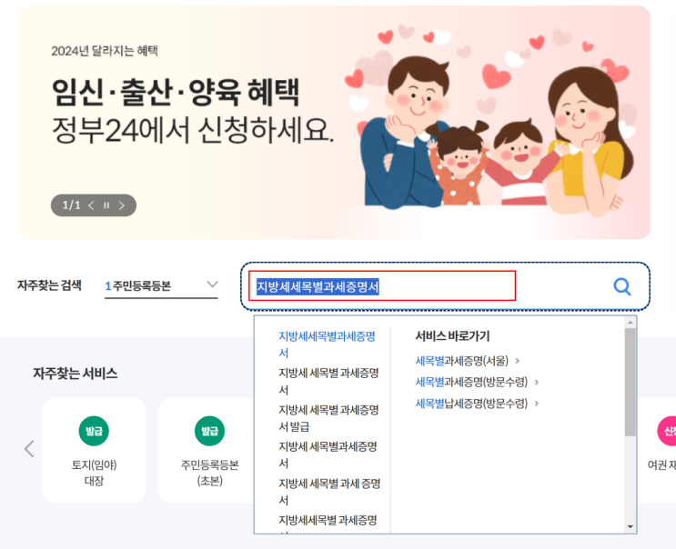Click the suggestion list scrollbar thumb
This screenshot has height=549, width=676.
(x=631, y=382)
